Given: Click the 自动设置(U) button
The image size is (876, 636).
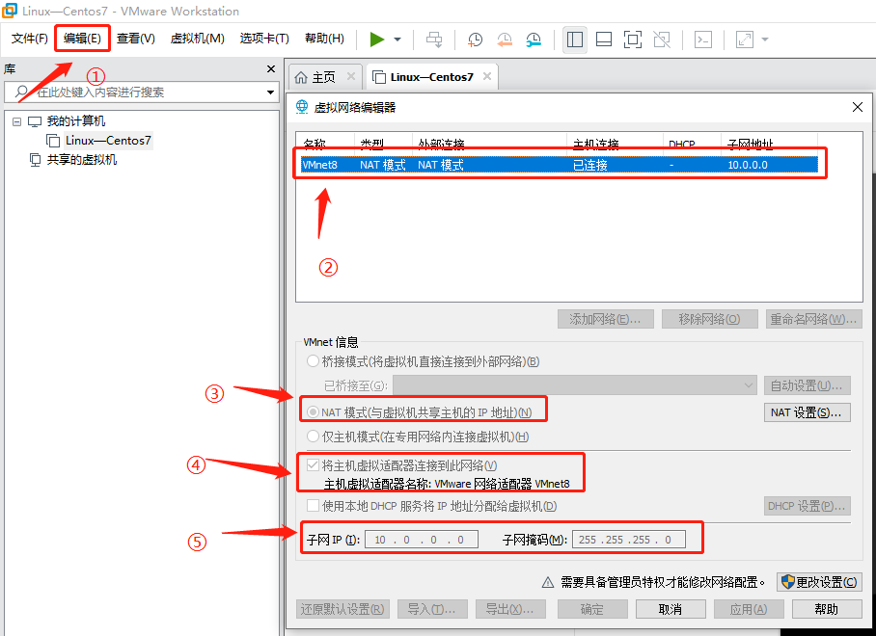Looking at the screenshot, I should point(807,385).
